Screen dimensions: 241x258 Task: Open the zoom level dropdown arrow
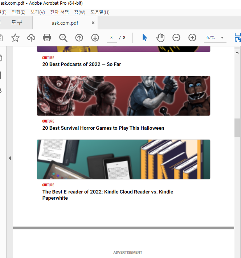pos(222,38)
